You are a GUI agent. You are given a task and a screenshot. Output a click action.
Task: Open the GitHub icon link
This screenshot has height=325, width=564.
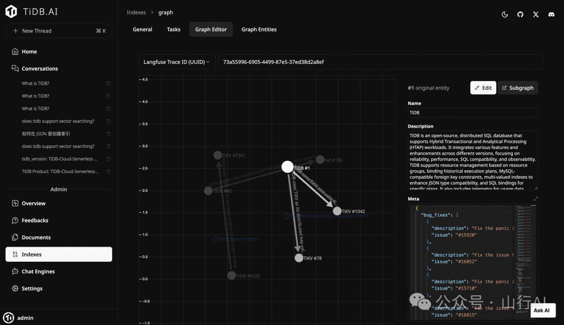click(520, 15)
